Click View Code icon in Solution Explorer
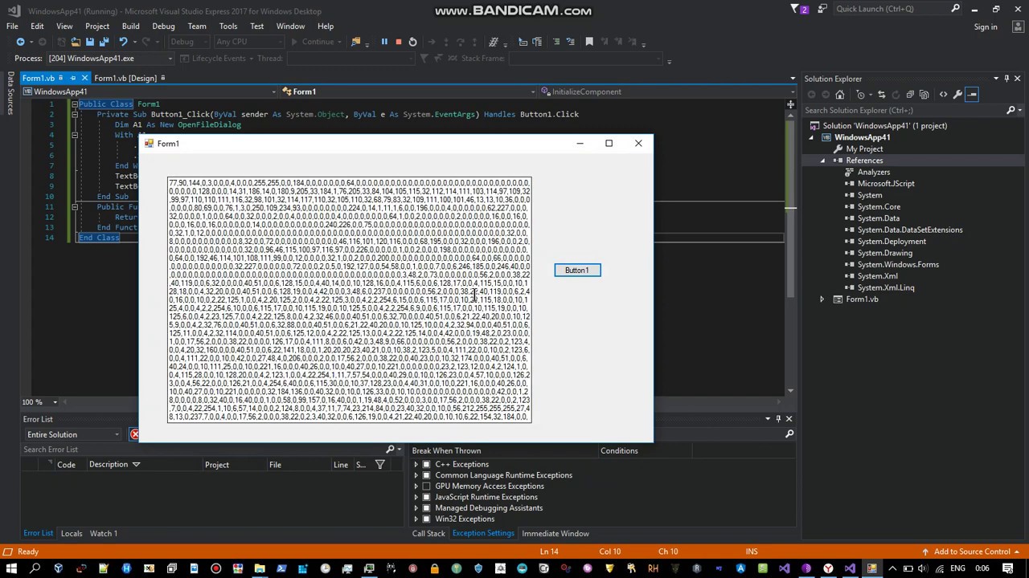This screenshot has height=578, width=1029. point(944,95)
